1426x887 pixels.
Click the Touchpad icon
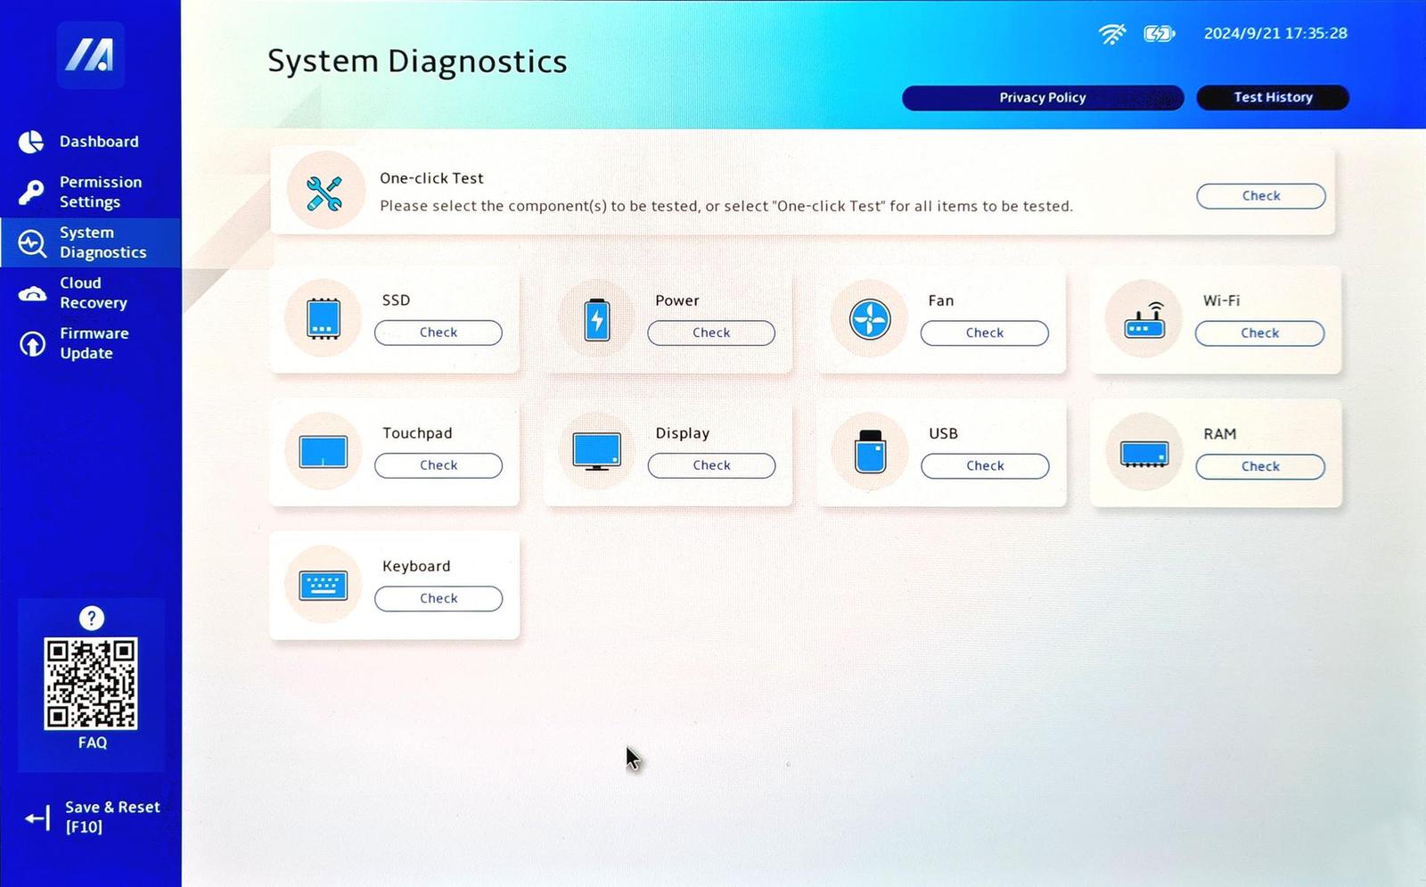coord(324,452)
